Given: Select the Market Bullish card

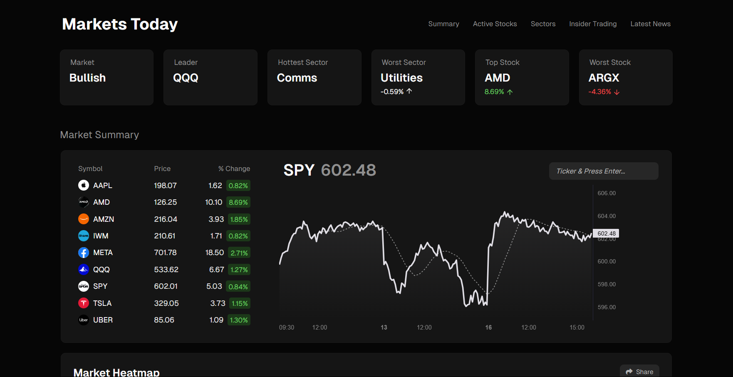Looking at the screenshot, I should click(x=107, y=77).
